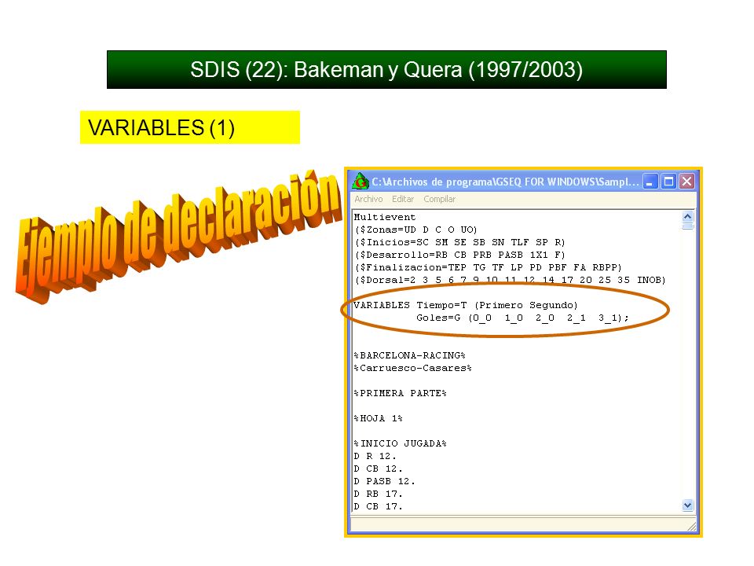
Task: Click the GSEQ window title bar text
Action: [x=505, y=182]
